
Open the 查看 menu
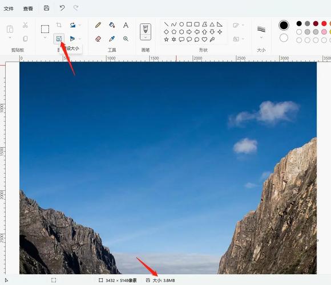[x=28, y=9]
